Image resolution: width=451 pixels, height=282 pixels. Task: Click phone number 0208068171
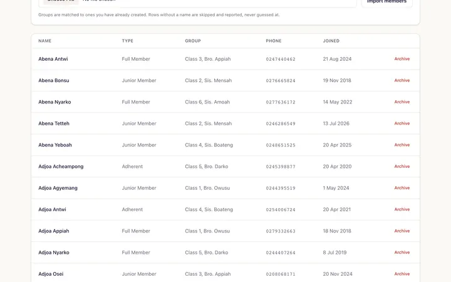281,274
